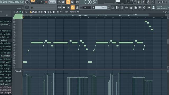169x95 pixels.
Task: Open the horns pattern selector
Action: pyautogui.click(x=101, y=7)
